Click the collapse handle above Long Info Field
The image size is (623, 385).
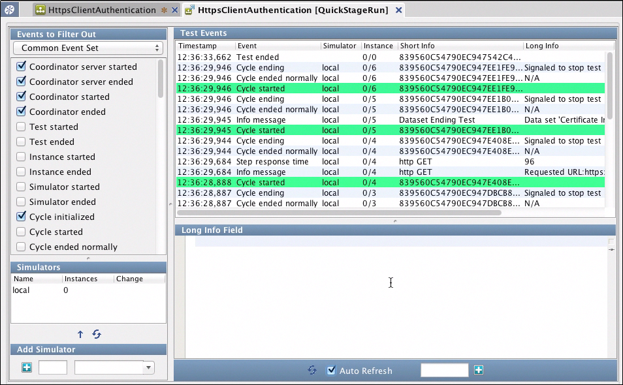coord(394,221)
